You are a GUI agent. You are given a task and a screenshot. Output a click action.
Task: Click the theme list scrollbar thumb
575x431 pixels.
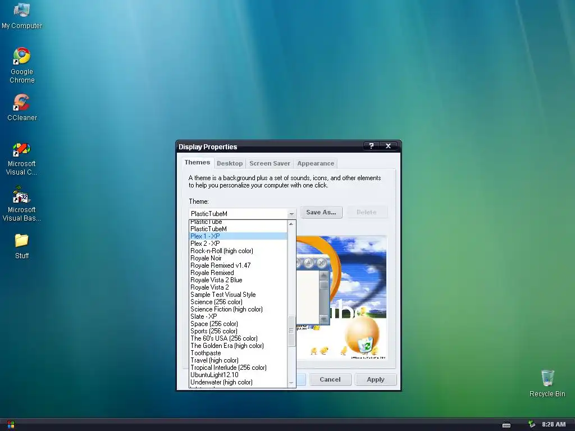(x=291, y=331)
